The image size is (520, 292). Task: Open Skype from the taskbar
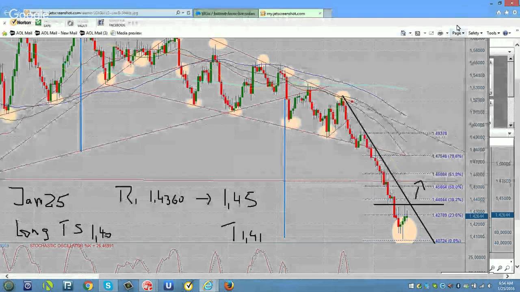click(108, 286)
